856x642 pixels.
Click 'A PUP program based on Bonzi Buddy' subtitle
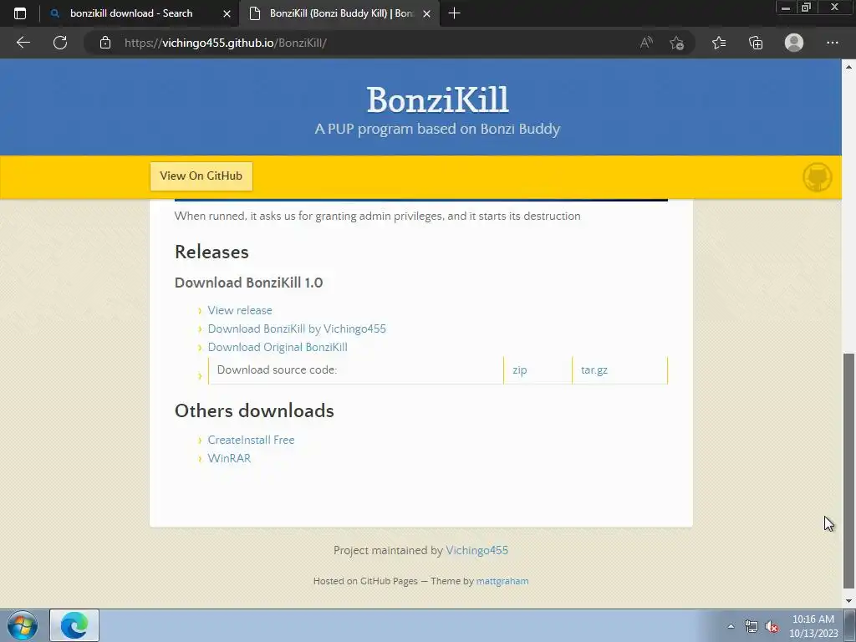coord(437,129)
